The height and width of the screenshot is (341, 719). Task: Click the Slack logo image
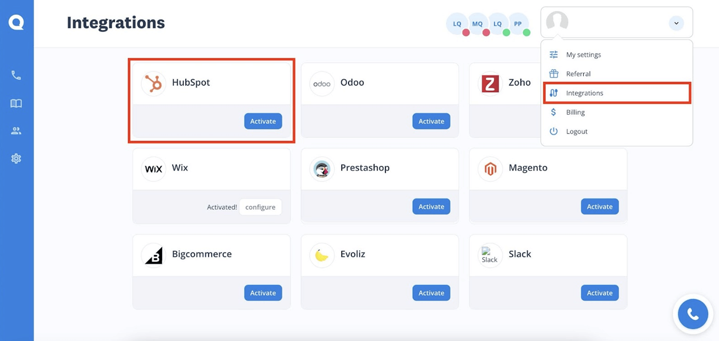click(489, 255)
